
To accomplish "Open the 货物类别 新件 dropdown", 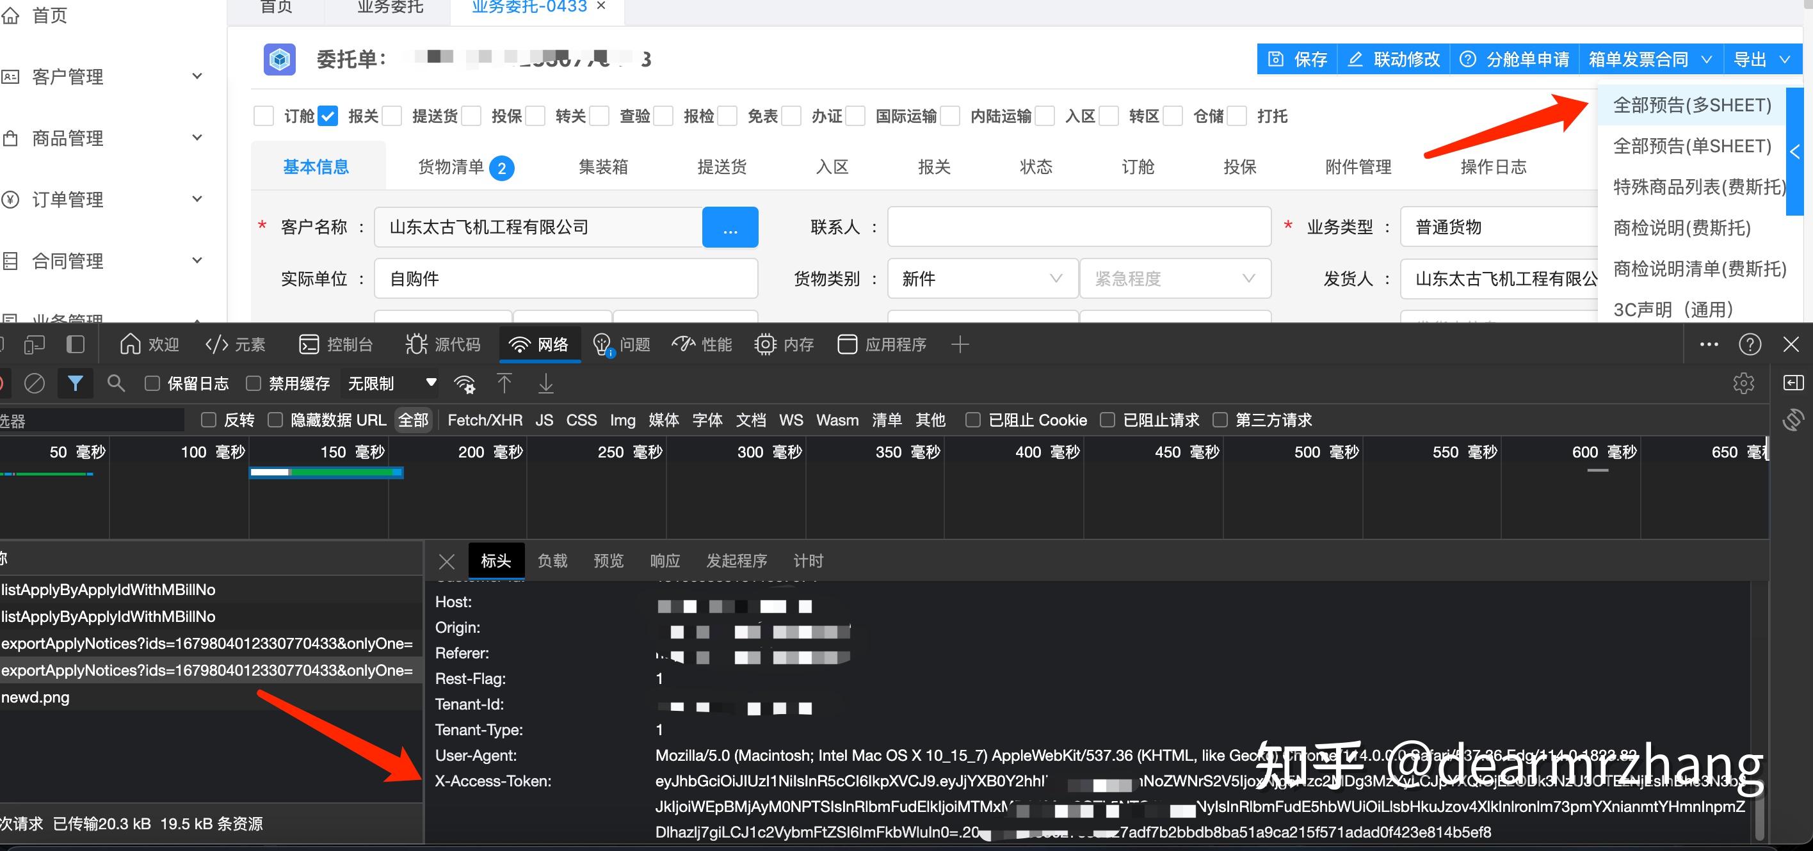I will (x=983, y=278).
